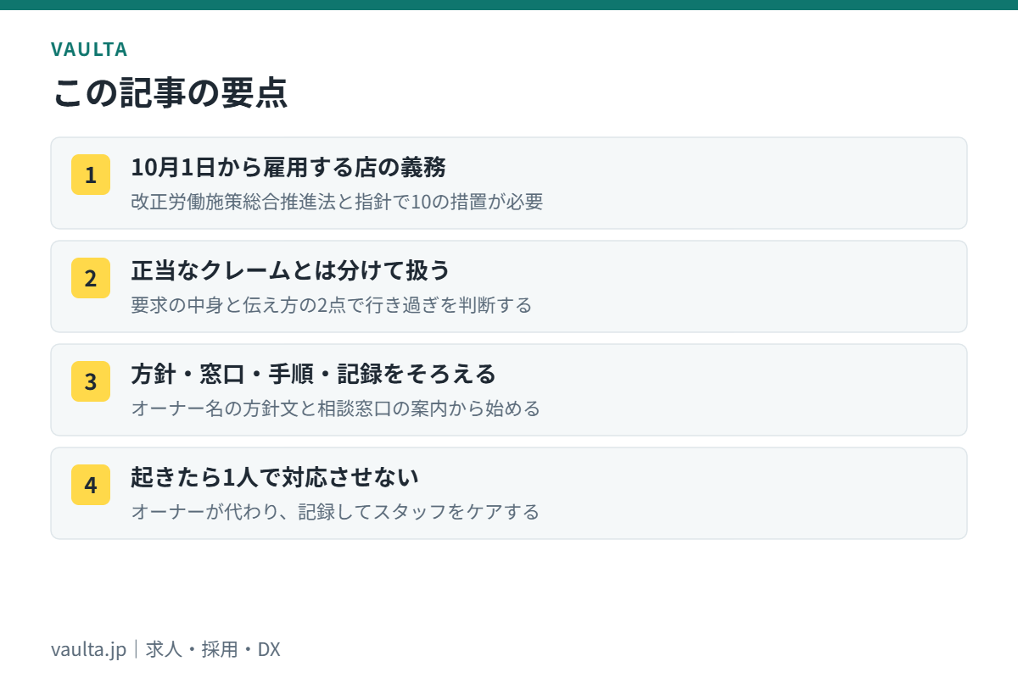Select heading 起きたら1人で対応させない
1018x678 pixels.
pyautogui.click(x=275, y=477)
